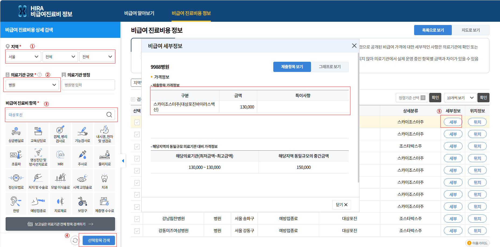This screenshot has width=500, height=247.
Task: Click 확인 button next to 10개씩 보기
Action: 483,98
